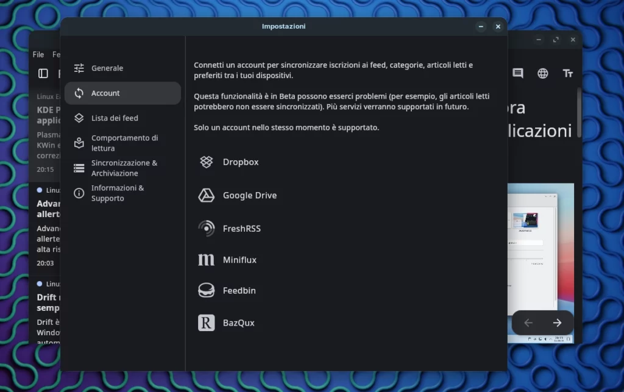This screenshot has width=624, height=392.
Task: Open Lista dei feed settings
Action: click(122, 118)
